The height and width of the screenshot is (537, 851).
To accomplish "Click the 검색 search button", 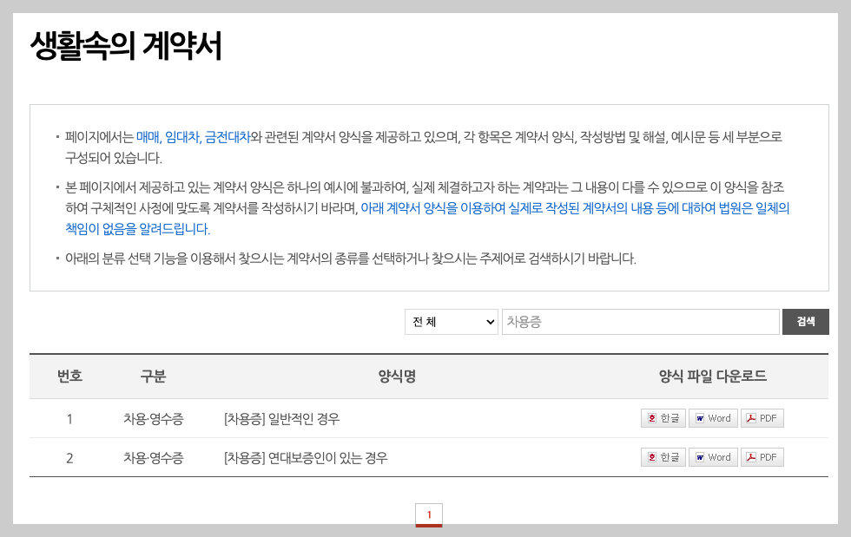I will click(x=805, y=321).
